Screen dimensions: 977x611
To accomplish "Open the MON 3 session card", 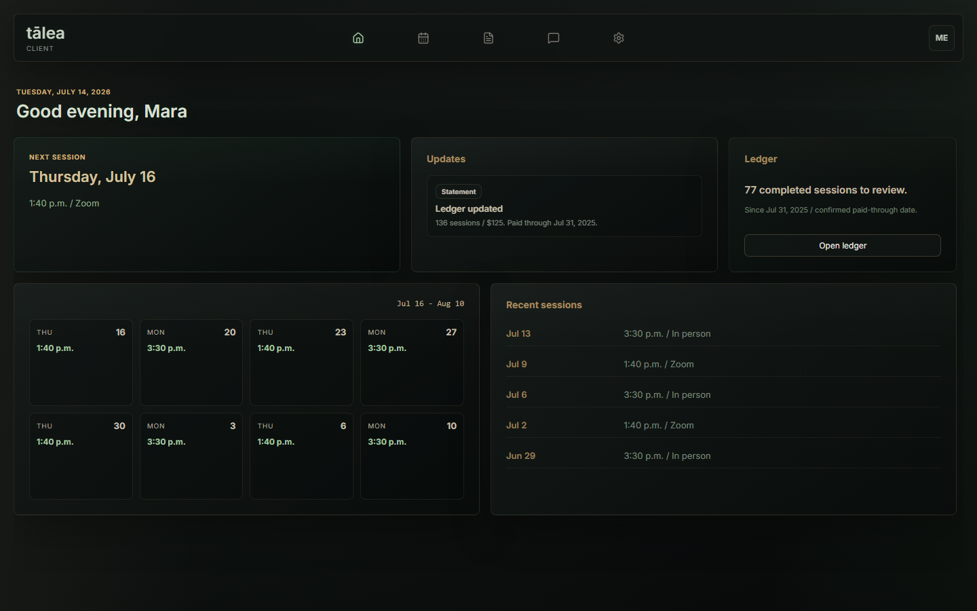I will coord(191,456).
